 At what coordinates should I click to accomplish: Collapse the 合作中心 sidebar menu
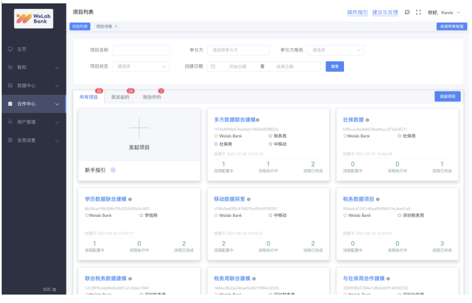pyautogui.click(x=34, y=104)
